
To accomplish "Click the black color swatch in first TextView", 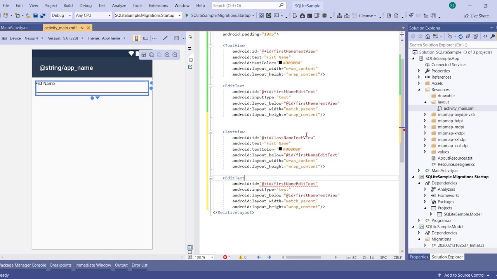I will [280, 63].
